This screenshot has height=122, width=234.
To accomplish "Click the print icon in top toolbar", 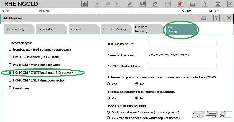I will (x=193, y=3).
